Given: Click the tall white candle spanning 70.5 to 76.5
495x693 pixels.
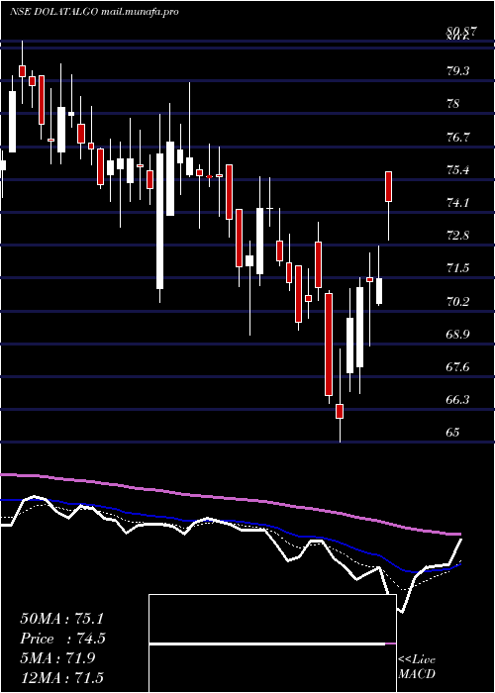Looking at the screenshot, I should coord(159,221).
